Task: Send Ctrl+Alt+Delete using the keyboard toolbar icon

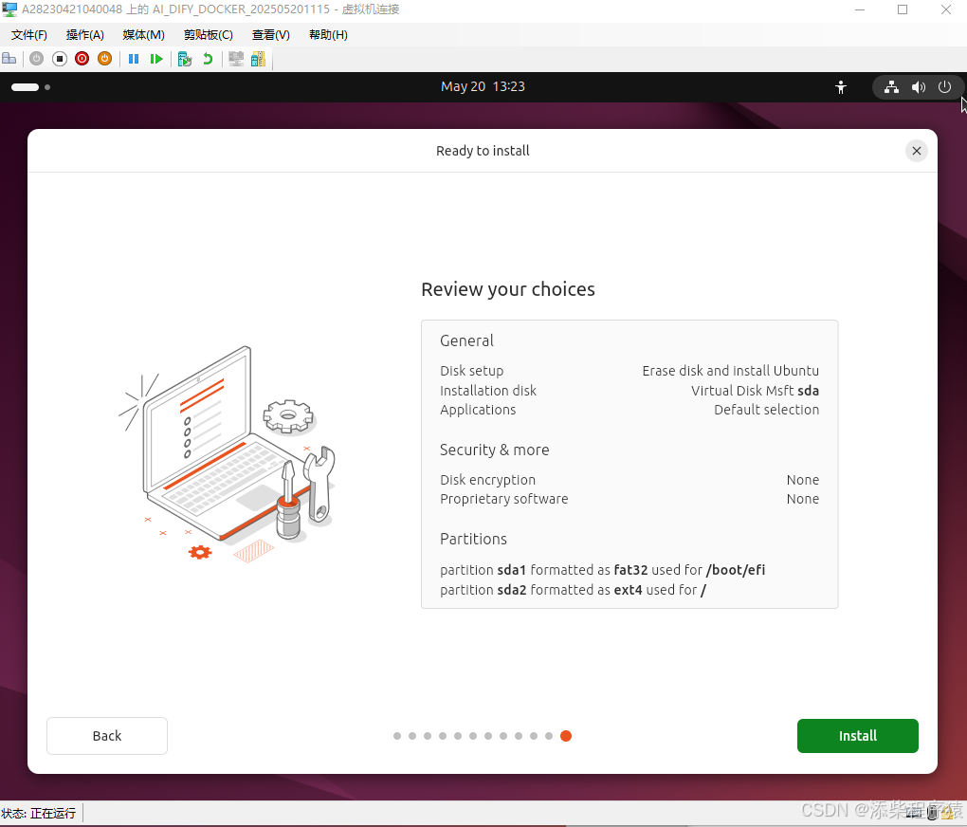Action: click(x=9, y=59)
